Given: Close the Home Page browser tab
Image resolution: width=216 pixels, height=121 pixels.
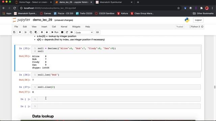Looking at the screenshot, I should [x=51, y=2].
